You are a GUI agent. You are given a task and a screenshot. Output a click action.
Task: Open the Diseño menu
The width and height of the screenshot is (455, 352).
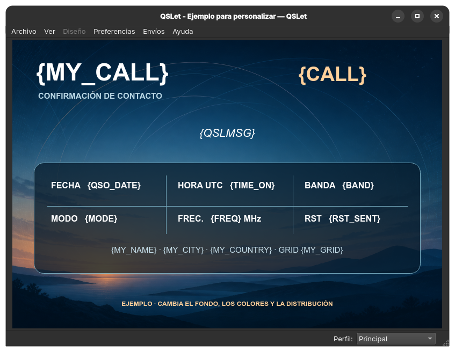[74, 31]
